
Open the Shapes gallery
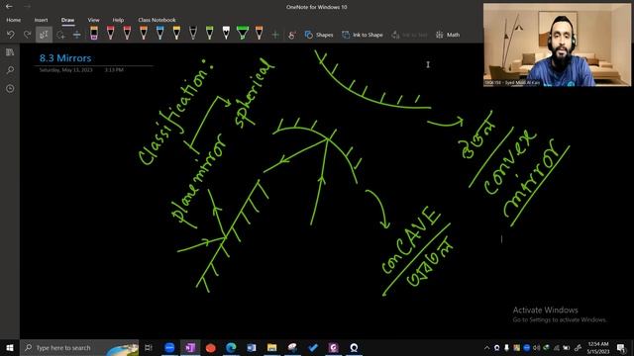[319, 36]
